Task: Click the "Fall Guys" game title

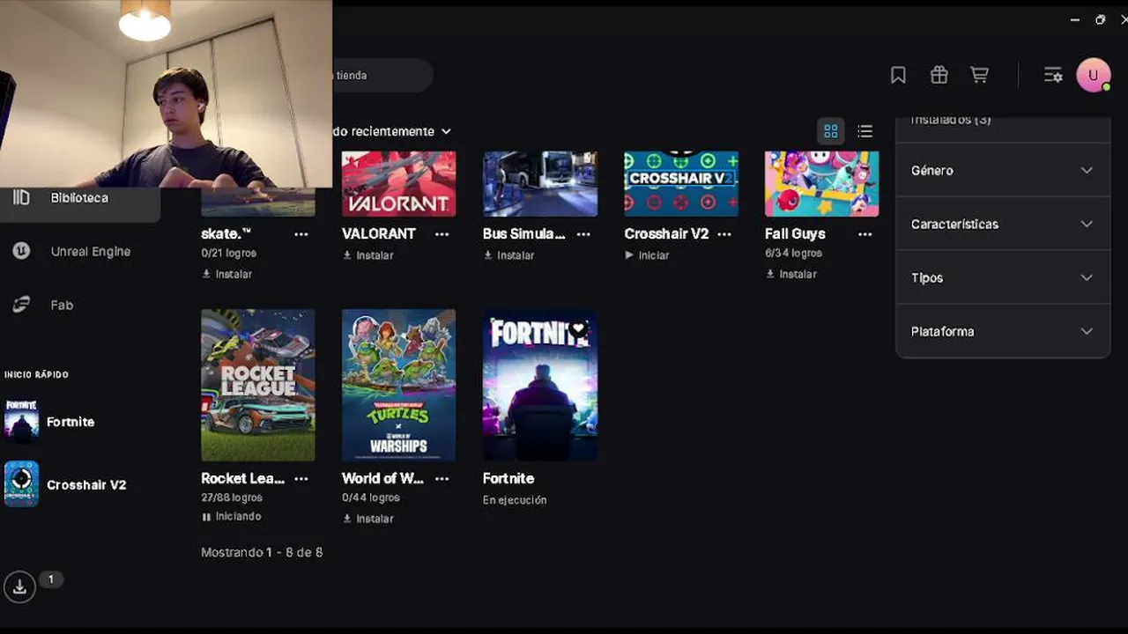Action: [x=795, y=234]
